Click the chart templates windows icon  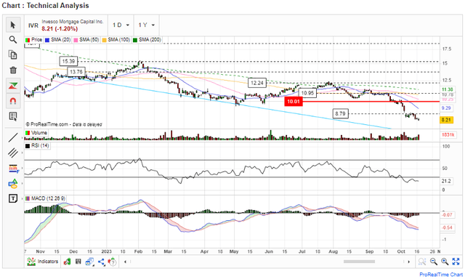tap(89, 262)
